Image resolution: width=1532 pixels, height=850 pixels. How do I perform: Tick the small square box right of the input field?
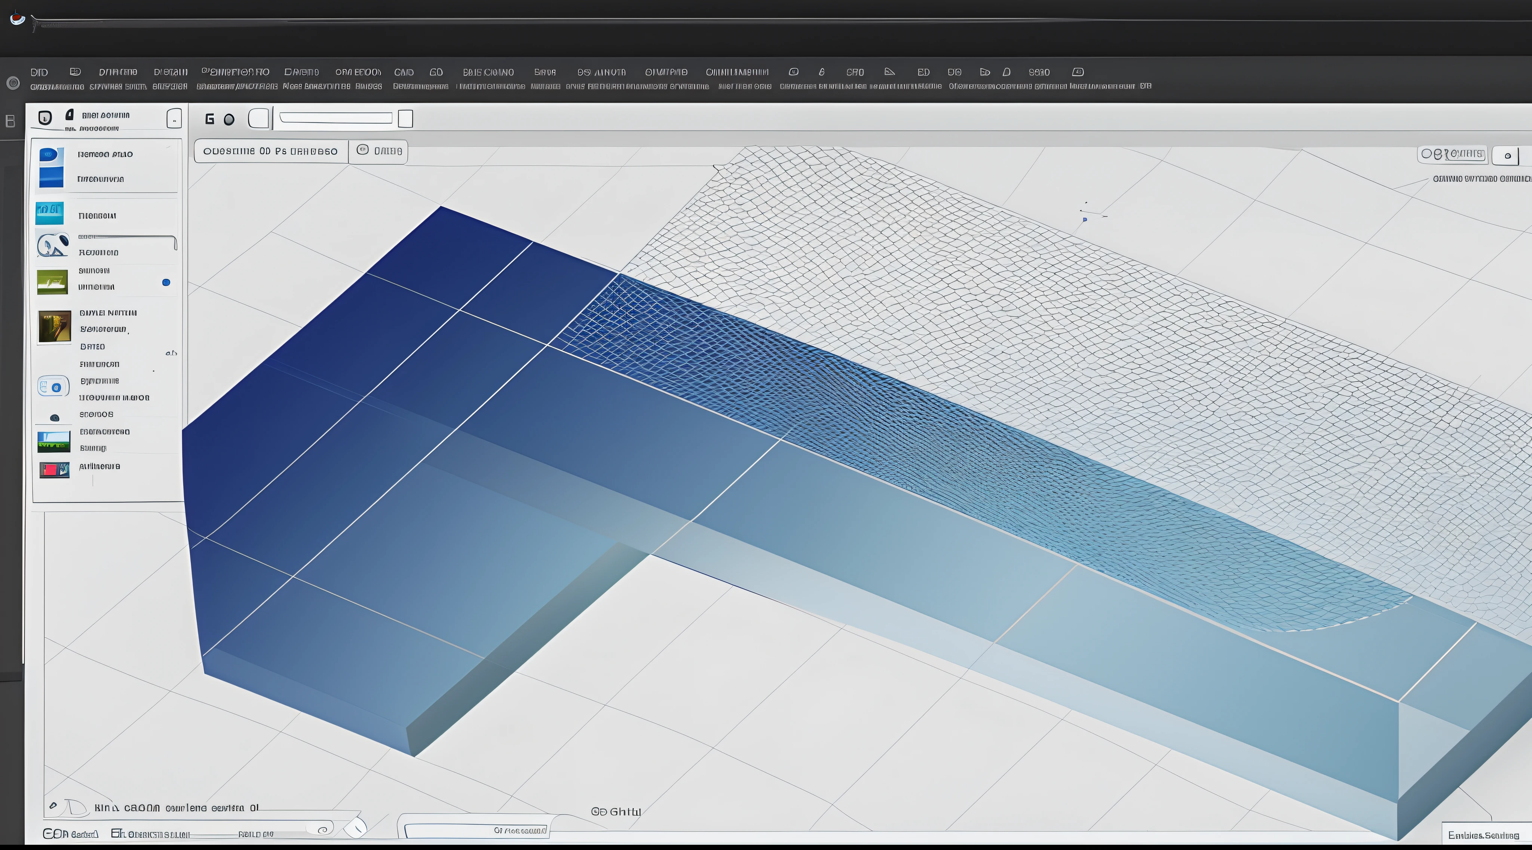click(x=405, y=118)
